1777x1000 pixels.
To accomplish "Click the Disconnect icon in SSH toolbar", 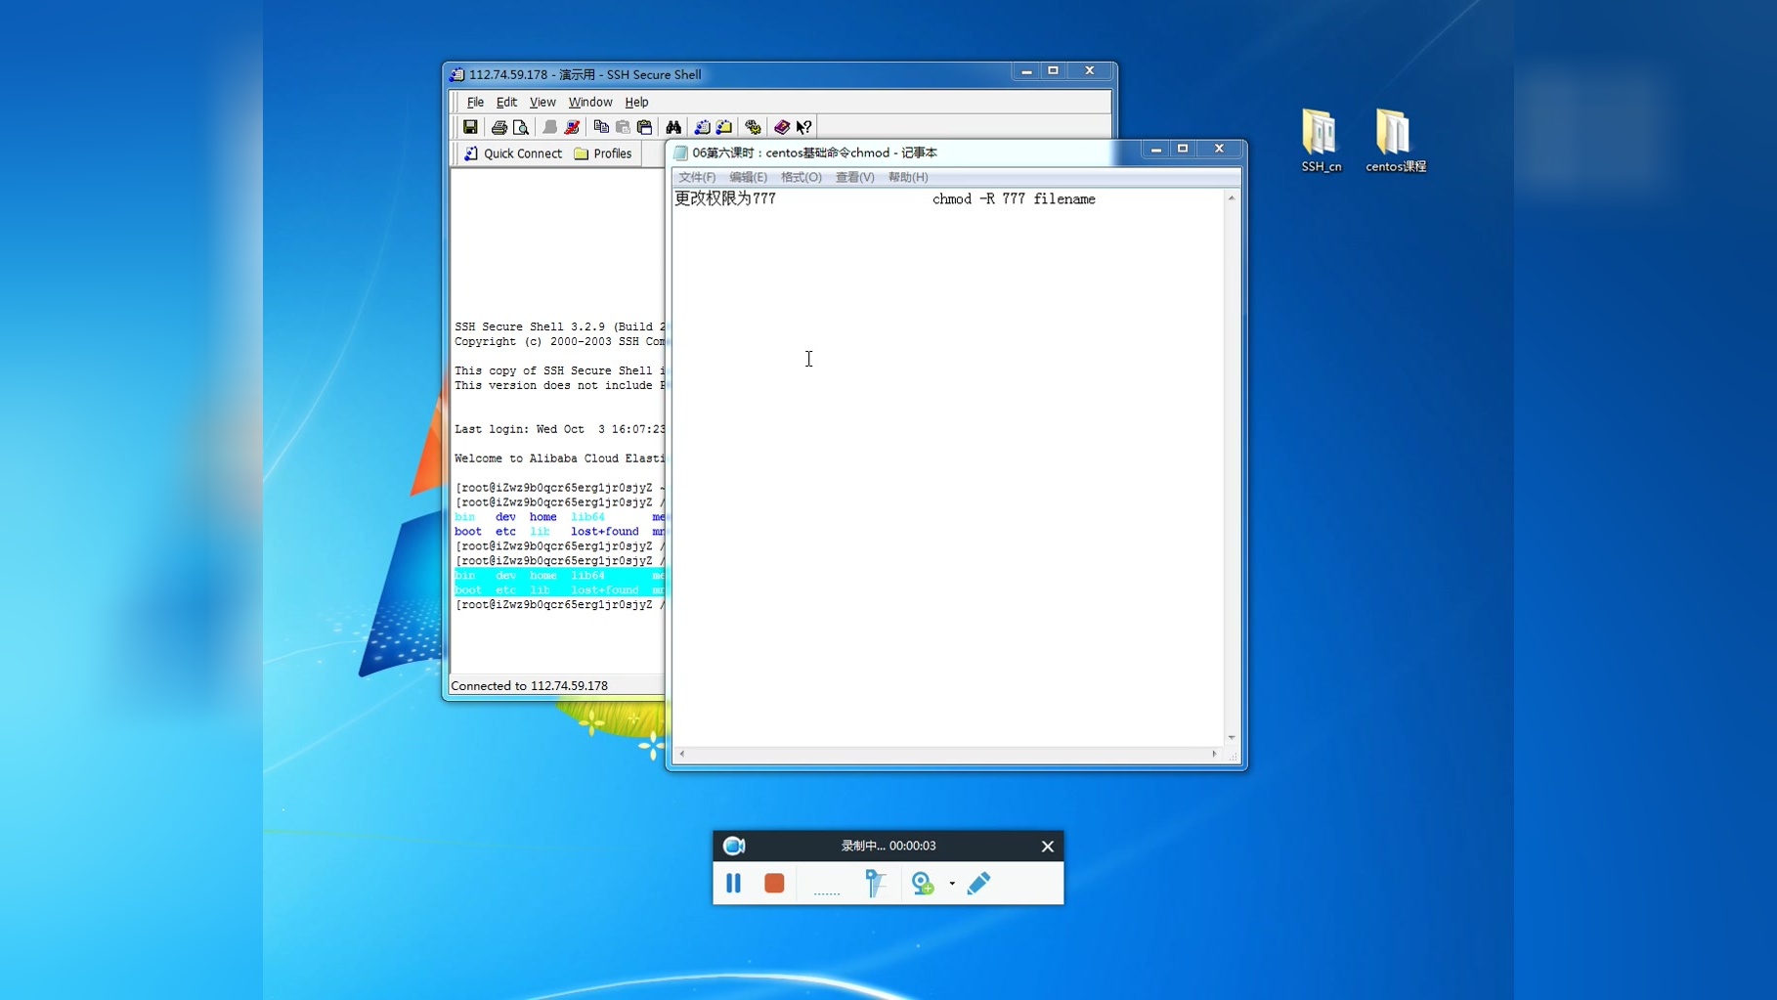I will tap(573, 127).
